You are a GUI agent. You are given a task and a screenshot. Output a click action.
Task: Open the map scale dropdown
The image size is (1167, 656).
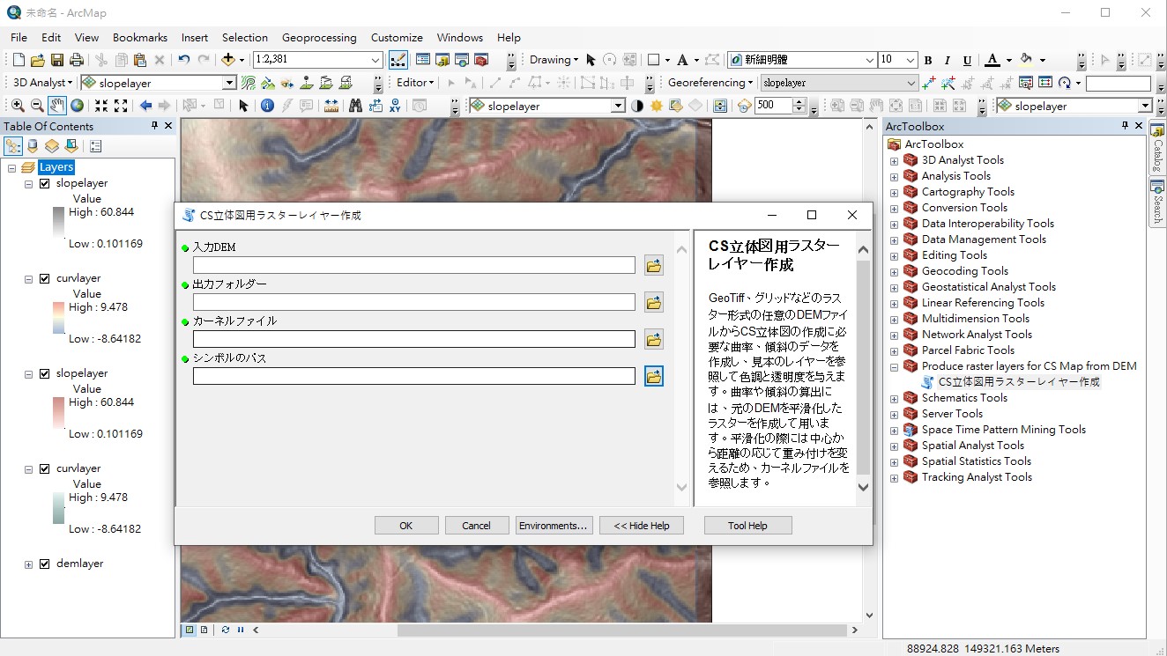[x=376, y=60]
